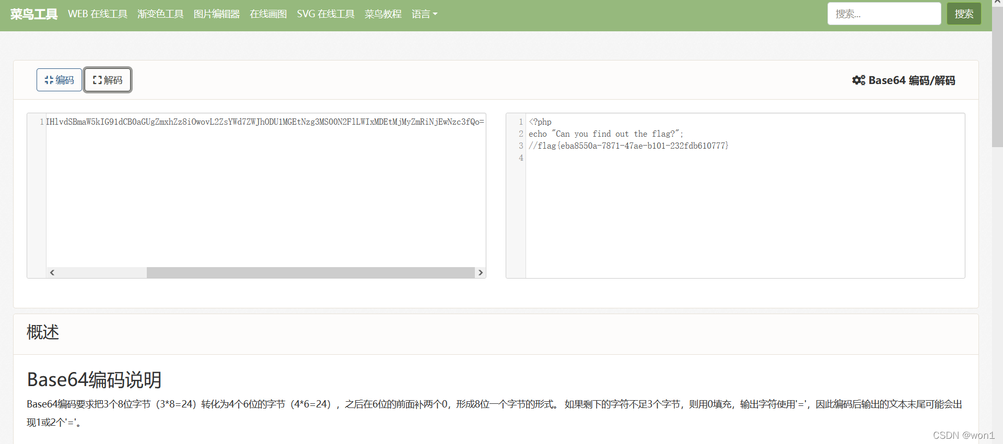
Task: Open WEB 在线工具 menu item
Action: 98,14
